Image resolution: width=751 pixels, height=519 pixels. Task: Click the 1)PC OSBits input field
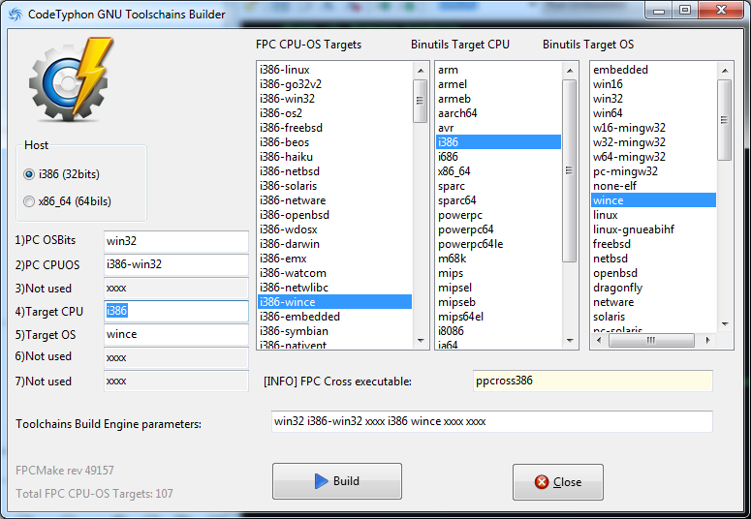(175, 241)
